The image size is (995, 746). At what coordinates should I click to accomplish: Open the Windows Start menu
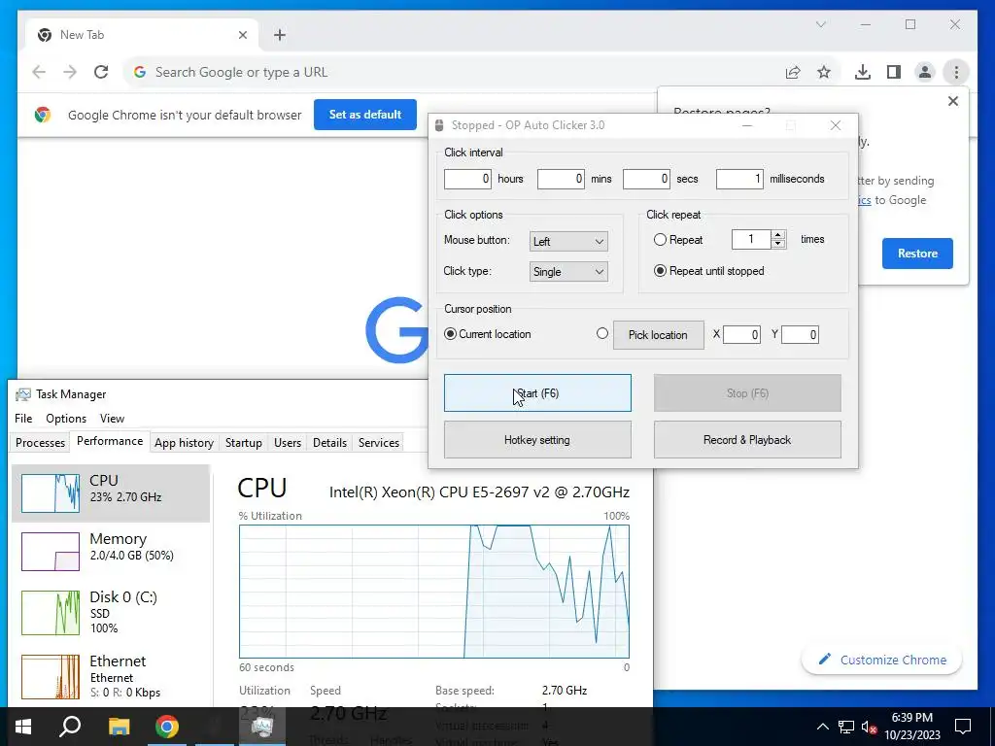pyautogui.click(x=23, y=727)
